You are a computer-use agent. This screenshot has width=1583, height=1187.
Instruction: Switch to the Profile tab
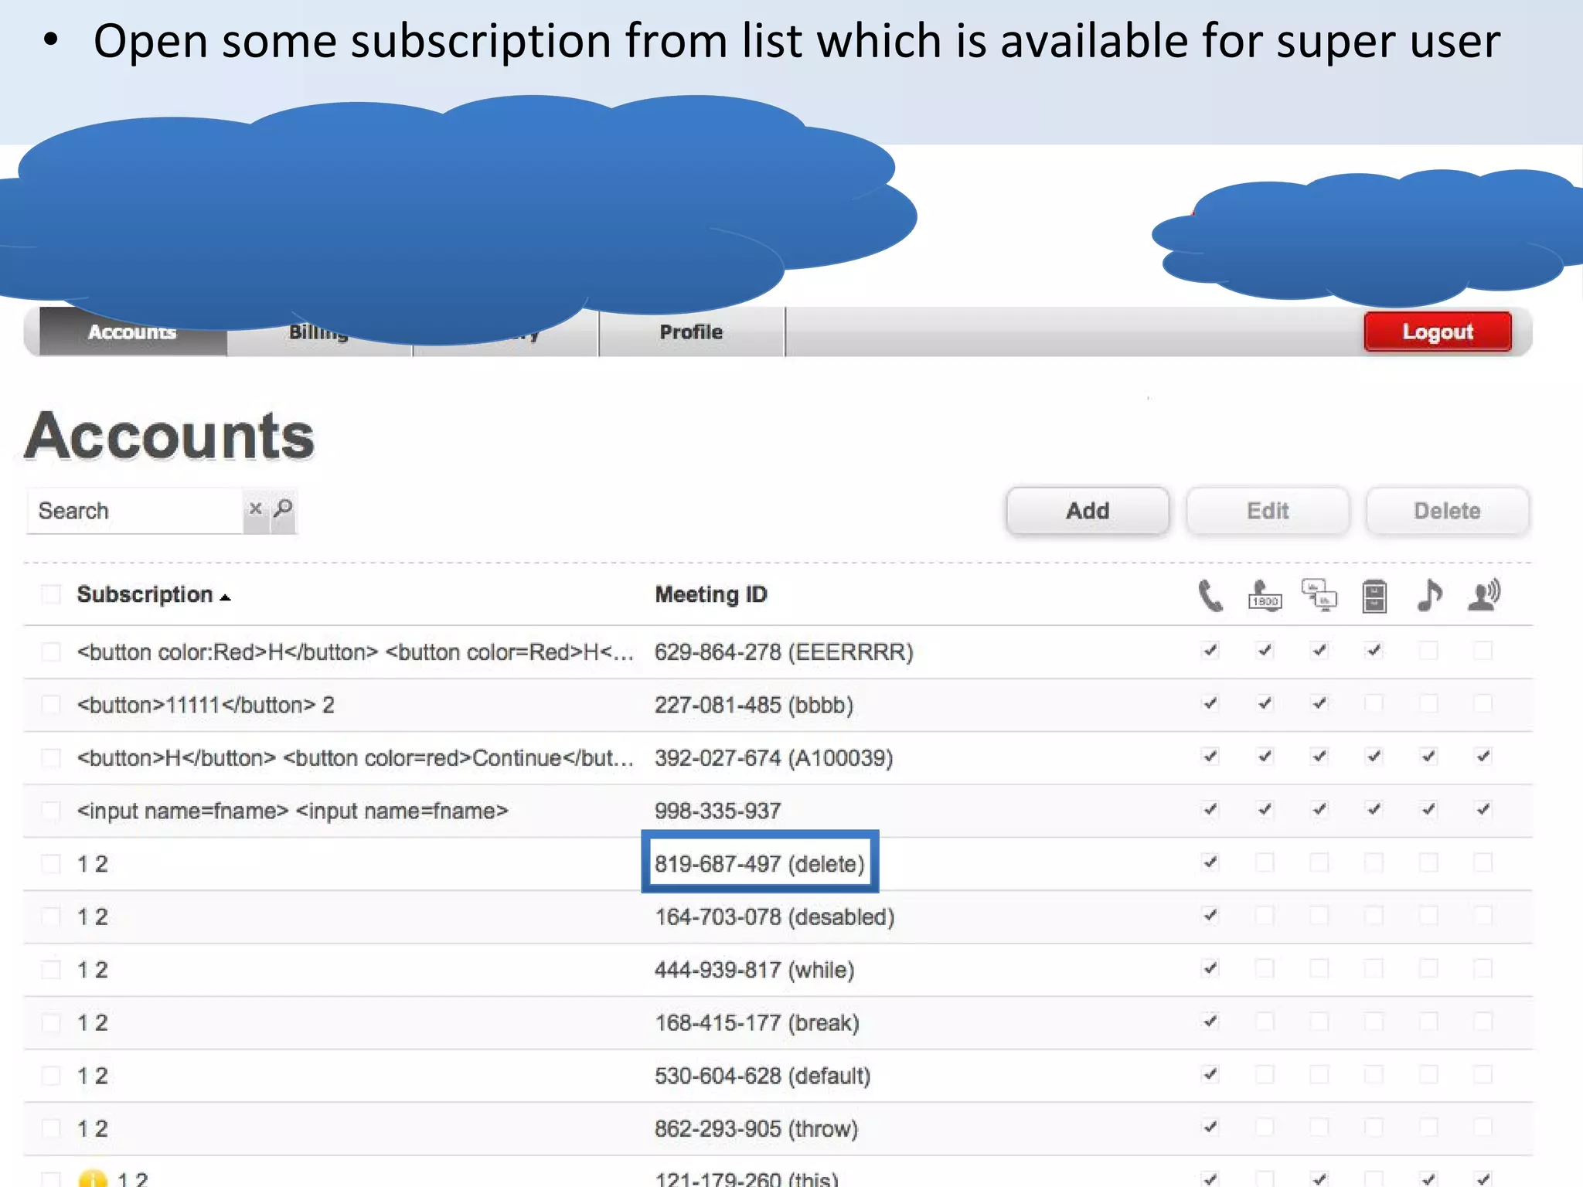(x=691, y=332)
